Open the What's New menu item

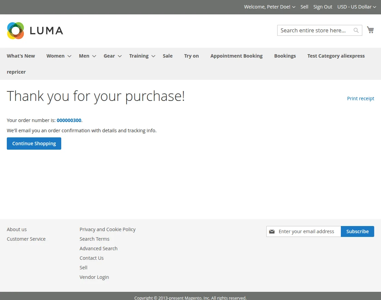(21, 56)
